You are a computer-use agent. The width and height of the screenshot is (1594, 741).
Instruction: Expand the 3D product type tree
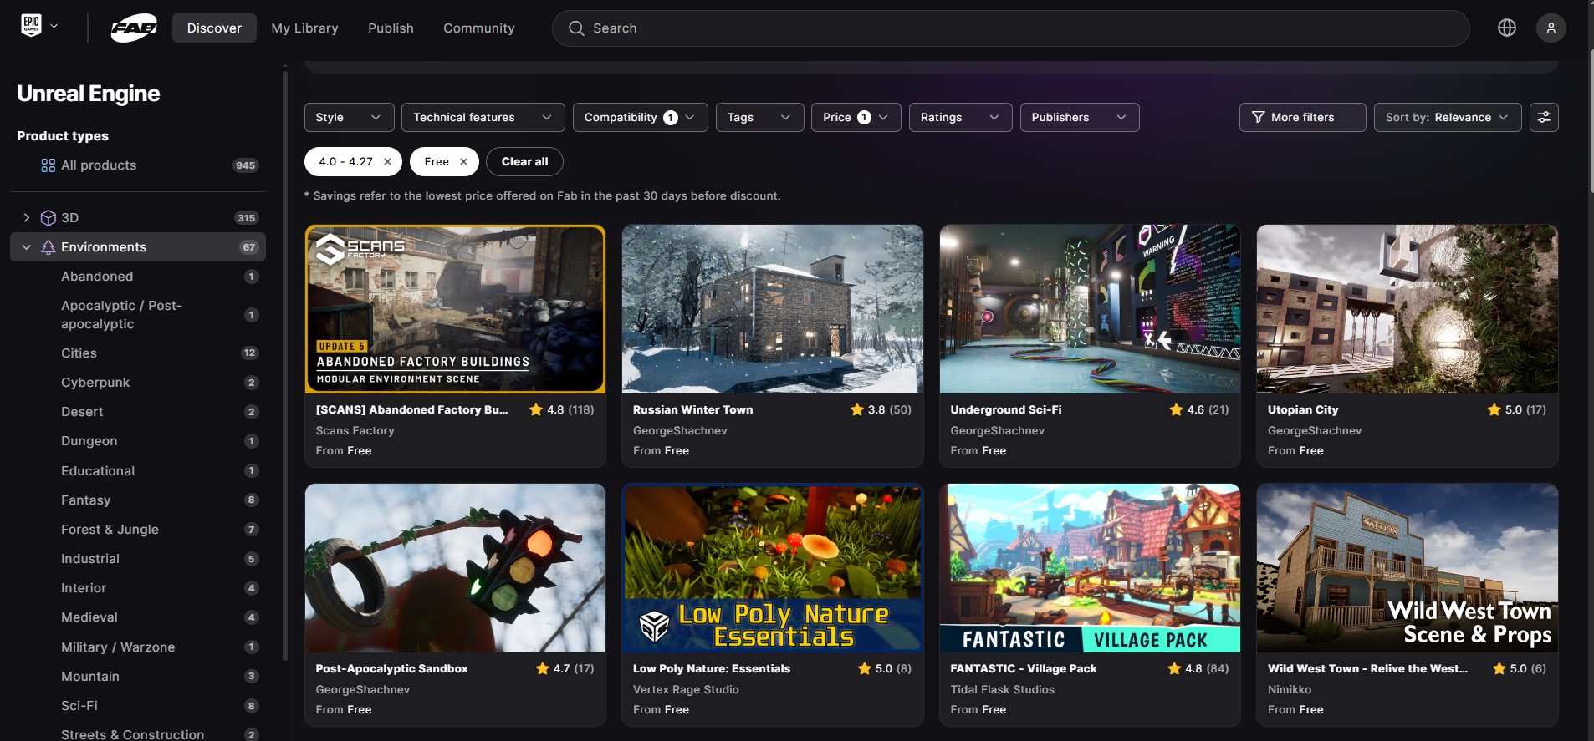[x=27, y=218]
